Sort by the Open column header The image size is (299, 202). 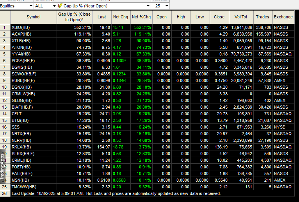[x=162, y=17]
